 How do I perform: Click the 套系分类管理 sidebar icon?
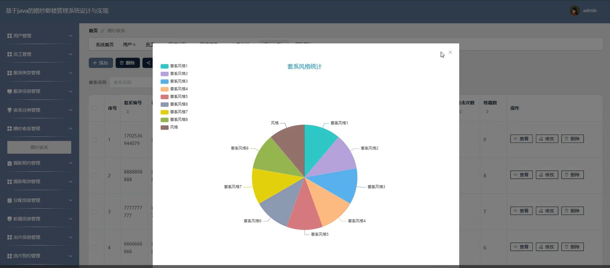[x=10, y=110]
